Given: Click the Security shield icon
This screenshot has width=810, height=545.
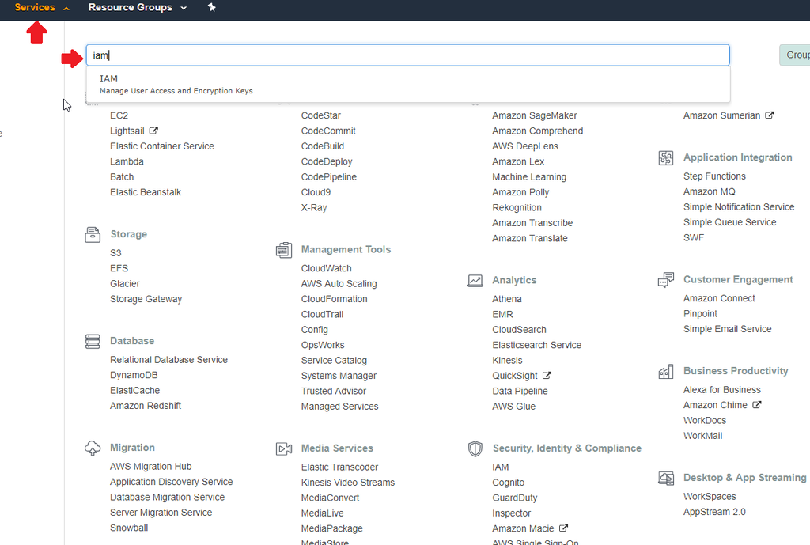Looking at the screenshot, I should [475, 448].
